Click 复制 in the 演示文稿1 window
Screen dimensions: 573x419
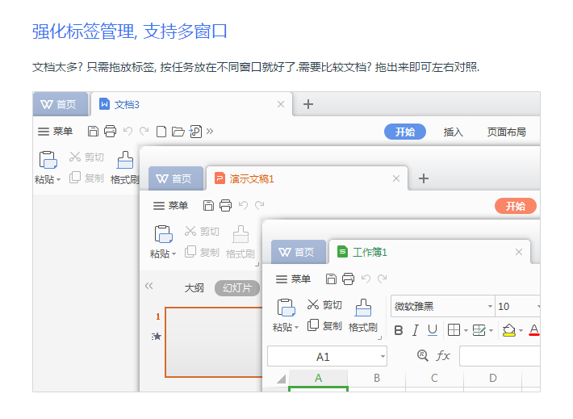[x=202, y=252]
